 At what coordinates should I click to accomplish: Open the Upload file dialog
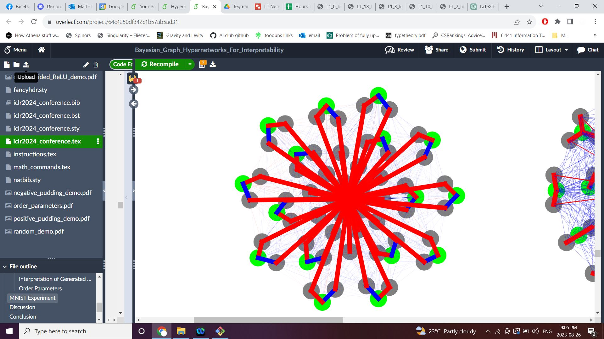click(x=26, y=65)
